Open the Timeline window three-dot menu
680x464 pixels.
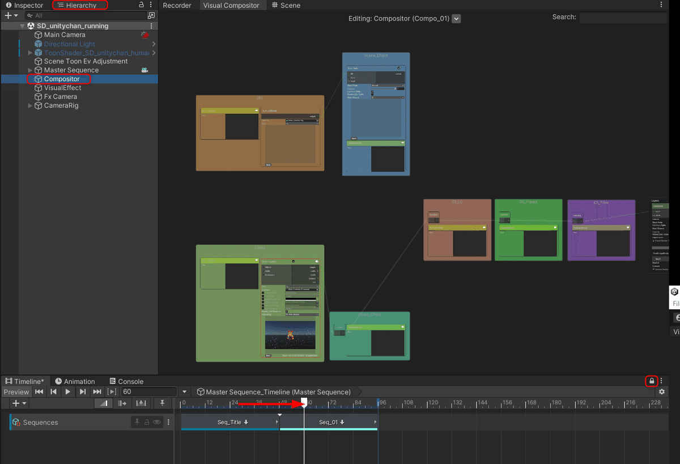pos(661,381)
